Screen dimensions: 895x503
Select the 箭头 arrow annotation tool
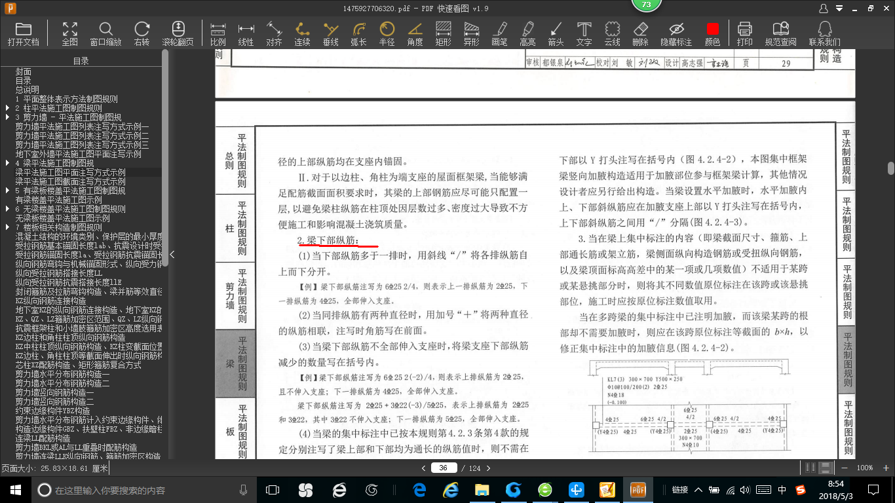pos(556,31)
